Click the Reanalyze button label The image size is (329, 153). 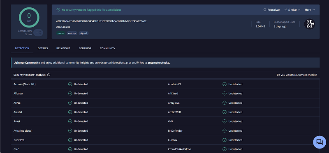273,10
